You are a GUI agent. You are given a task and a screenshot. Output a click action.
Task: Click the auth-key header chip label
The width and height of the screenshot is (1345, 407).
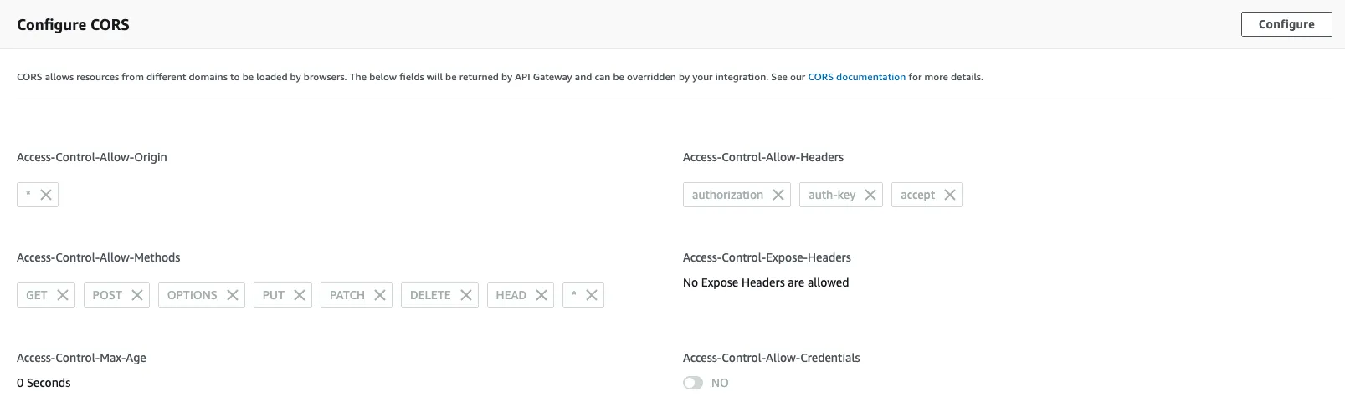pyautogui.click(x=832, y=195)
